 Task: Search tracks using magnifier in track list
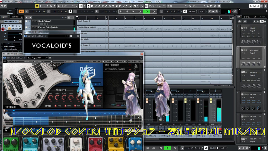(x=73, y=17)
